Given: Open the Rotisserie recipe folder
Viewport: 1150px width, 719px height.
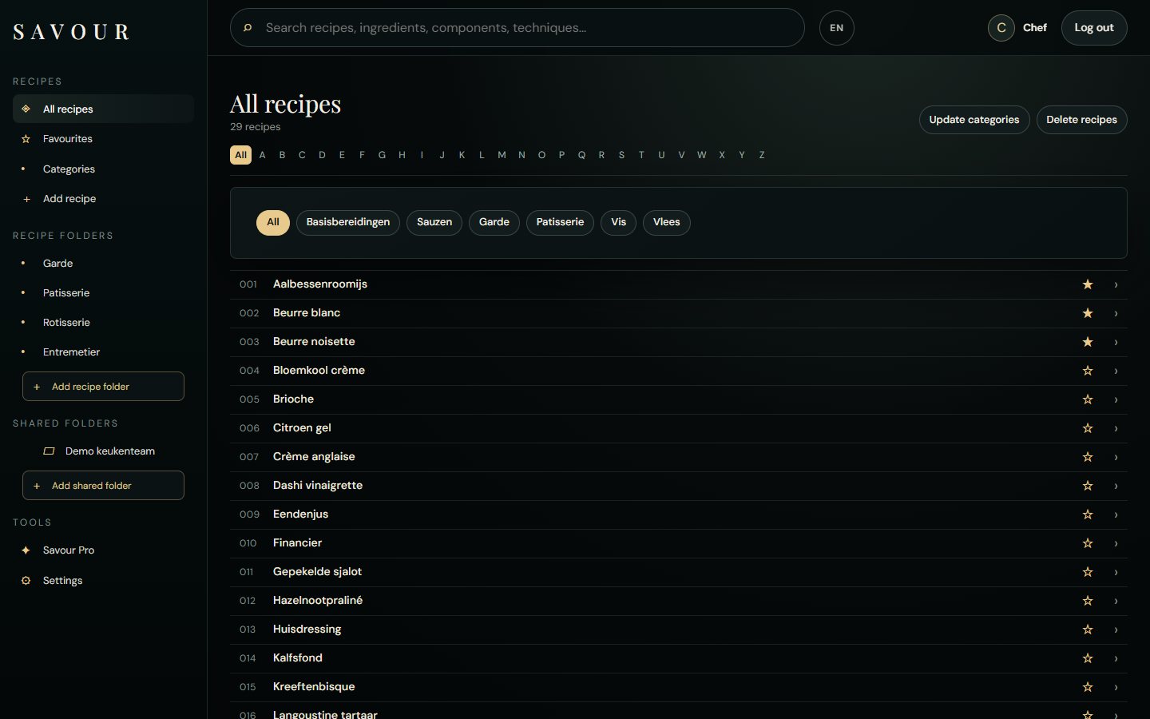Looking at the screenshot, I should [x=103, y=323].
